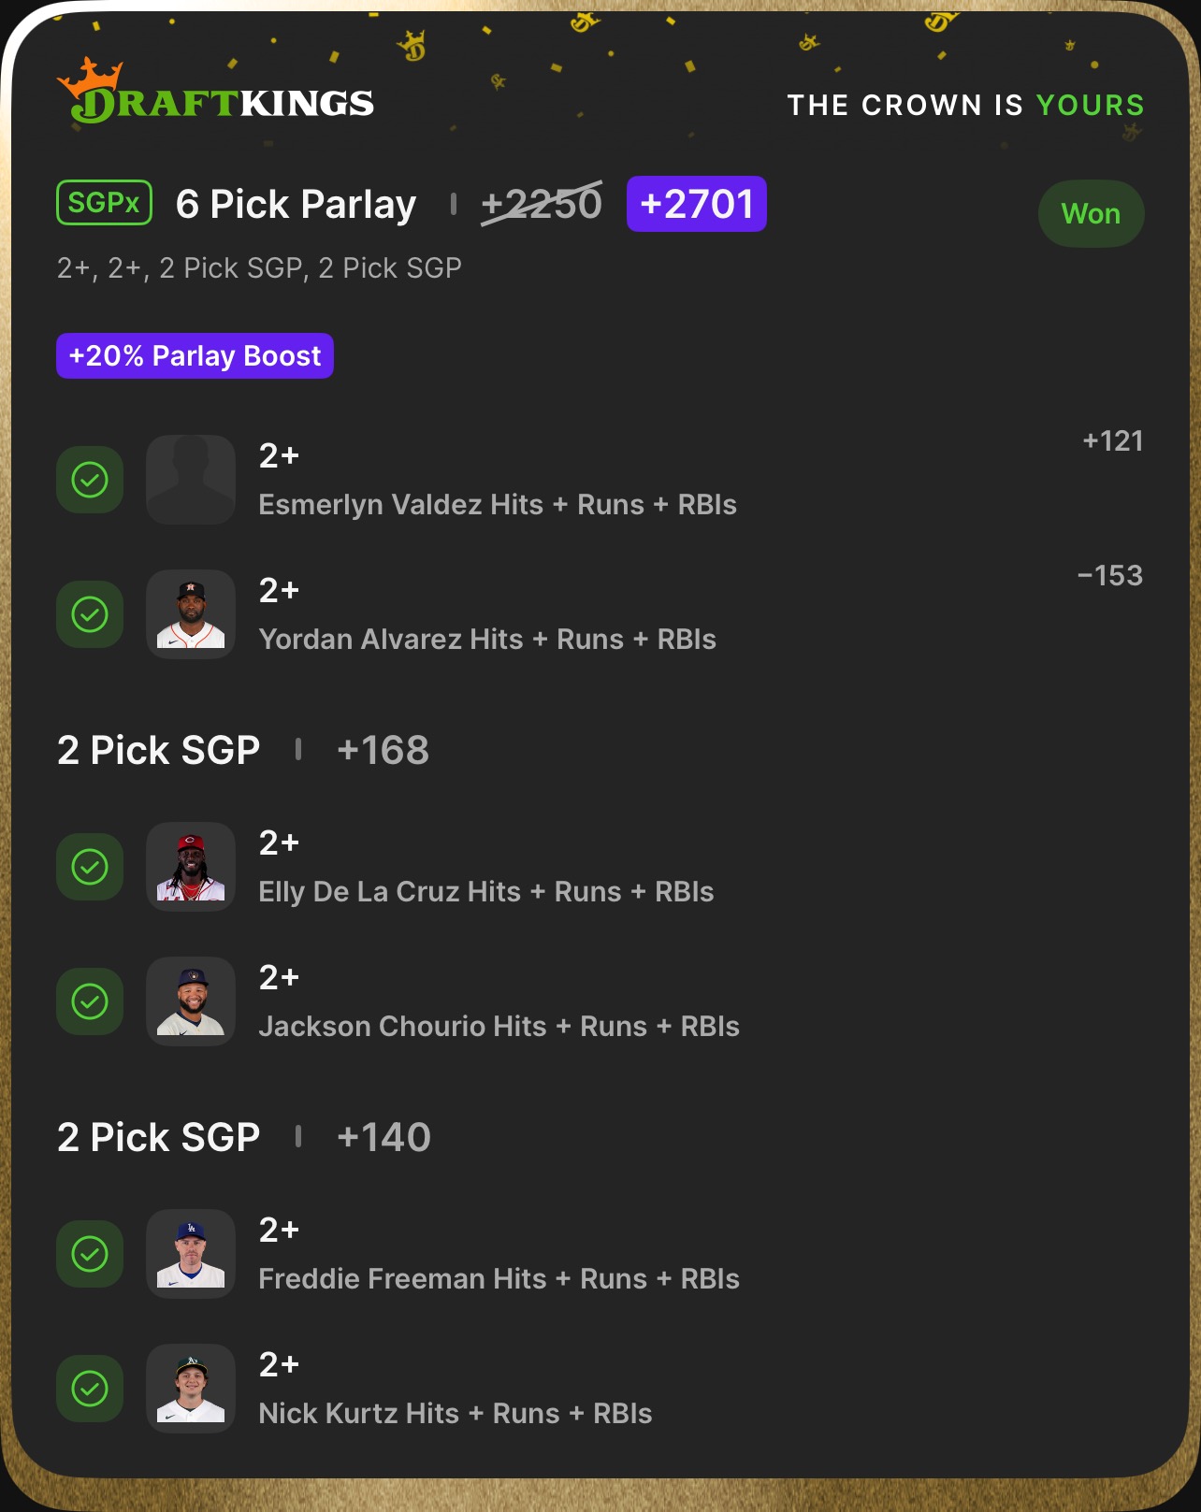Click checkmark next to Yordan Alvarez
Image resolution: width=1201 pixels, height=1512 pixels.
[x=90, y=614]
